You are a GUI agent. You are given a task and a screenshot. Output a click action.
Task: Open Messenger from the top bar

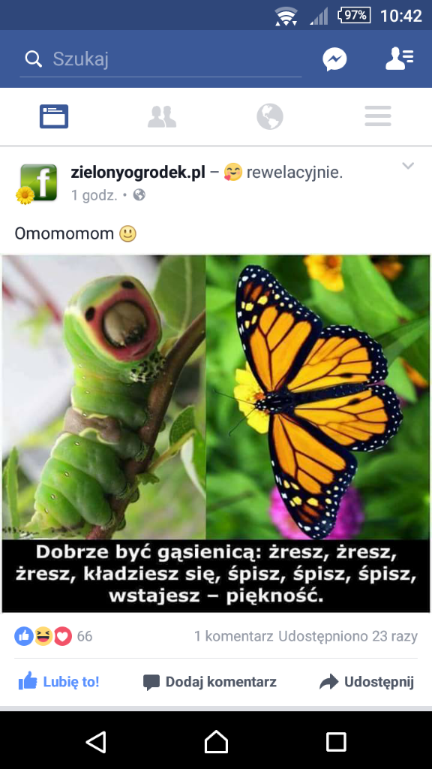(334, 59)
